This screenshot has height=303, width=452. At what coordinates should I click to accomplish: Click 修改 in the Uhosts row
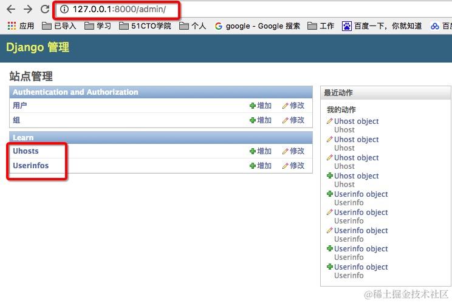[x=293, y=151]
